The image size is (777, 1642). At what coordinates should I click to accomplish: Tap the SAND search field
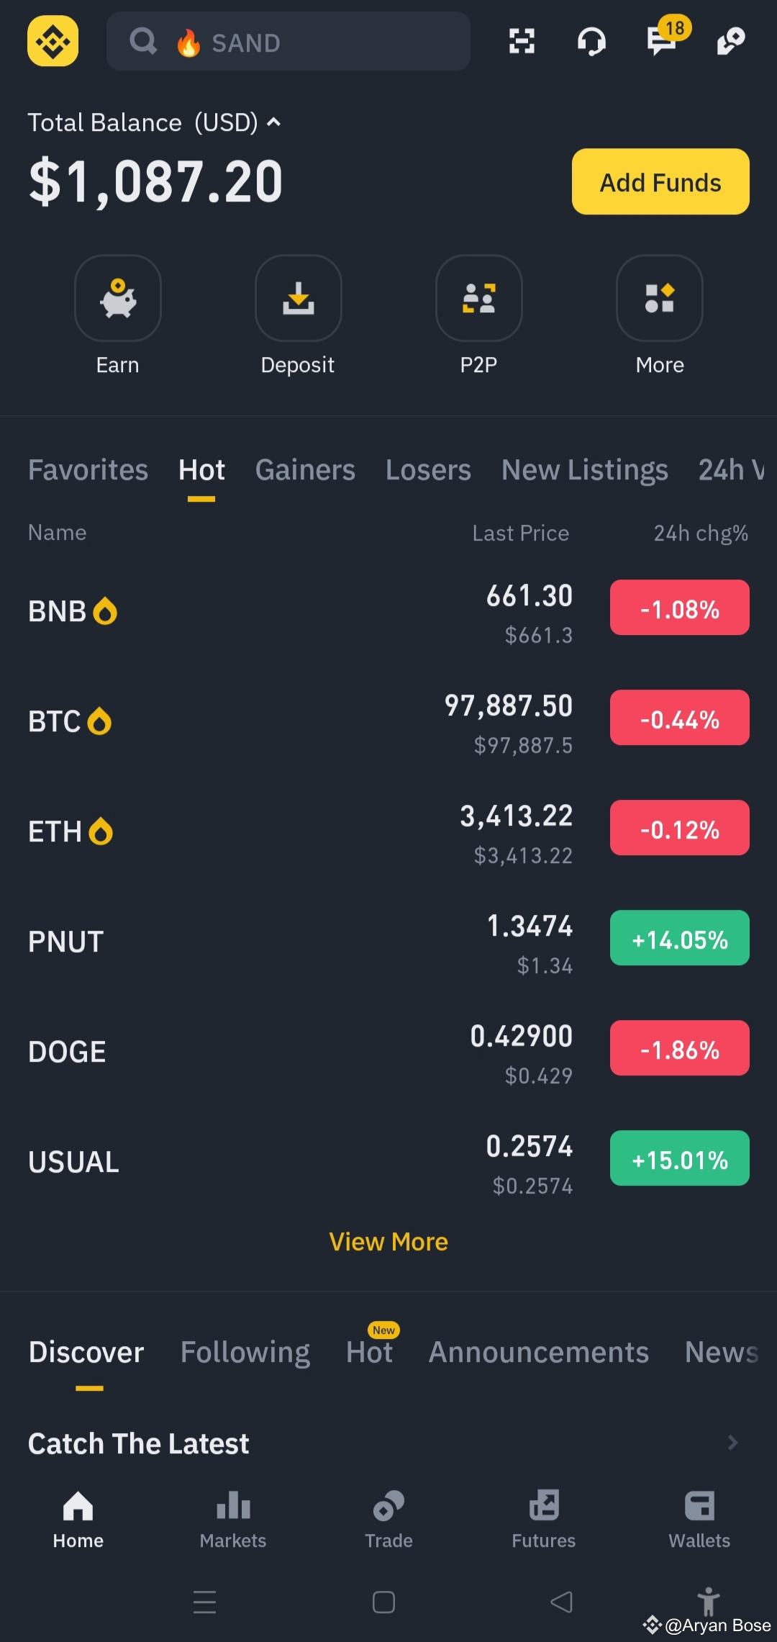(x=288, y=41)
